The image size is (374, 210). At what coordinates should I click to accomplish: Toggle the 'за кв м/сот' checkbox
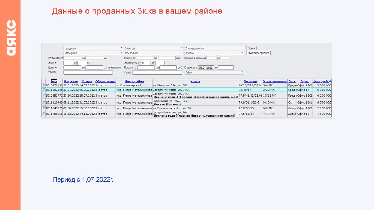[105, 67]
